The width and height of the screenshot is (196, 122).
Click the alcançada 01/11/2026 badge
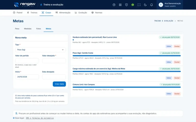(170, 85)
